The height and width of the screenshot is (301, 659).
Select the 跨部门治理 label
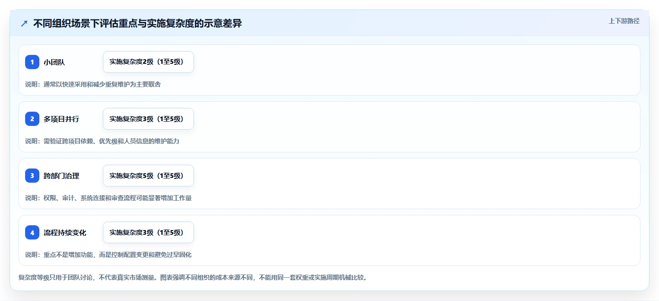click(x=61, y=176)
